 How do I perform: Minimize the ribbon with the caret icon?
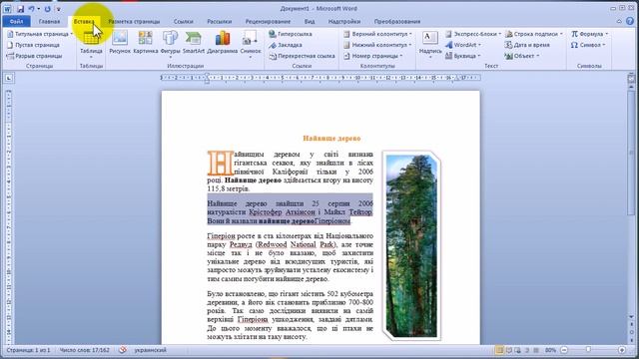[x=619, y=21]
